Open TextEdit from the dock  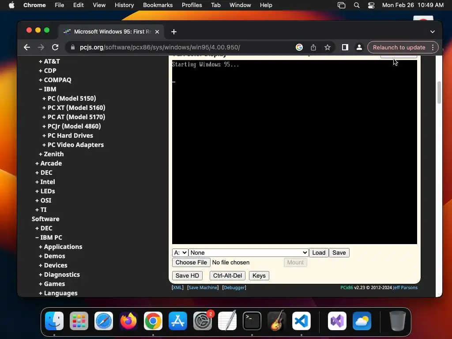[227, 321]
